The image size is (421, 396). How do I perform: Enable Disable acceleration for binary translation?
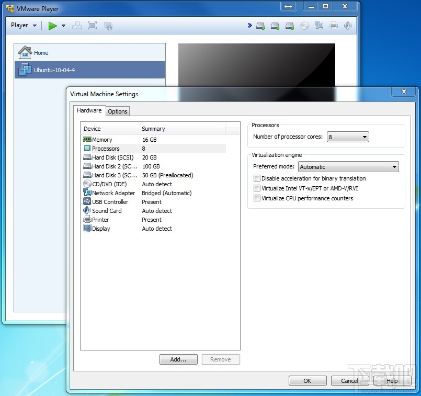click(x=257, y=178)
